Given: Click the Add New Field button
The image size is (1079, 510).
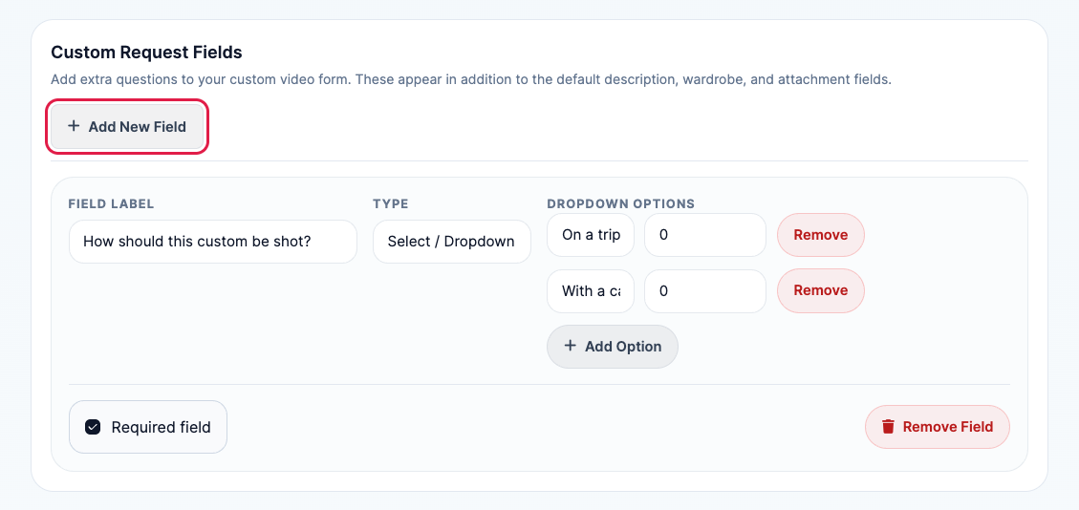Looking at the screenshot, I should (127, 126).
